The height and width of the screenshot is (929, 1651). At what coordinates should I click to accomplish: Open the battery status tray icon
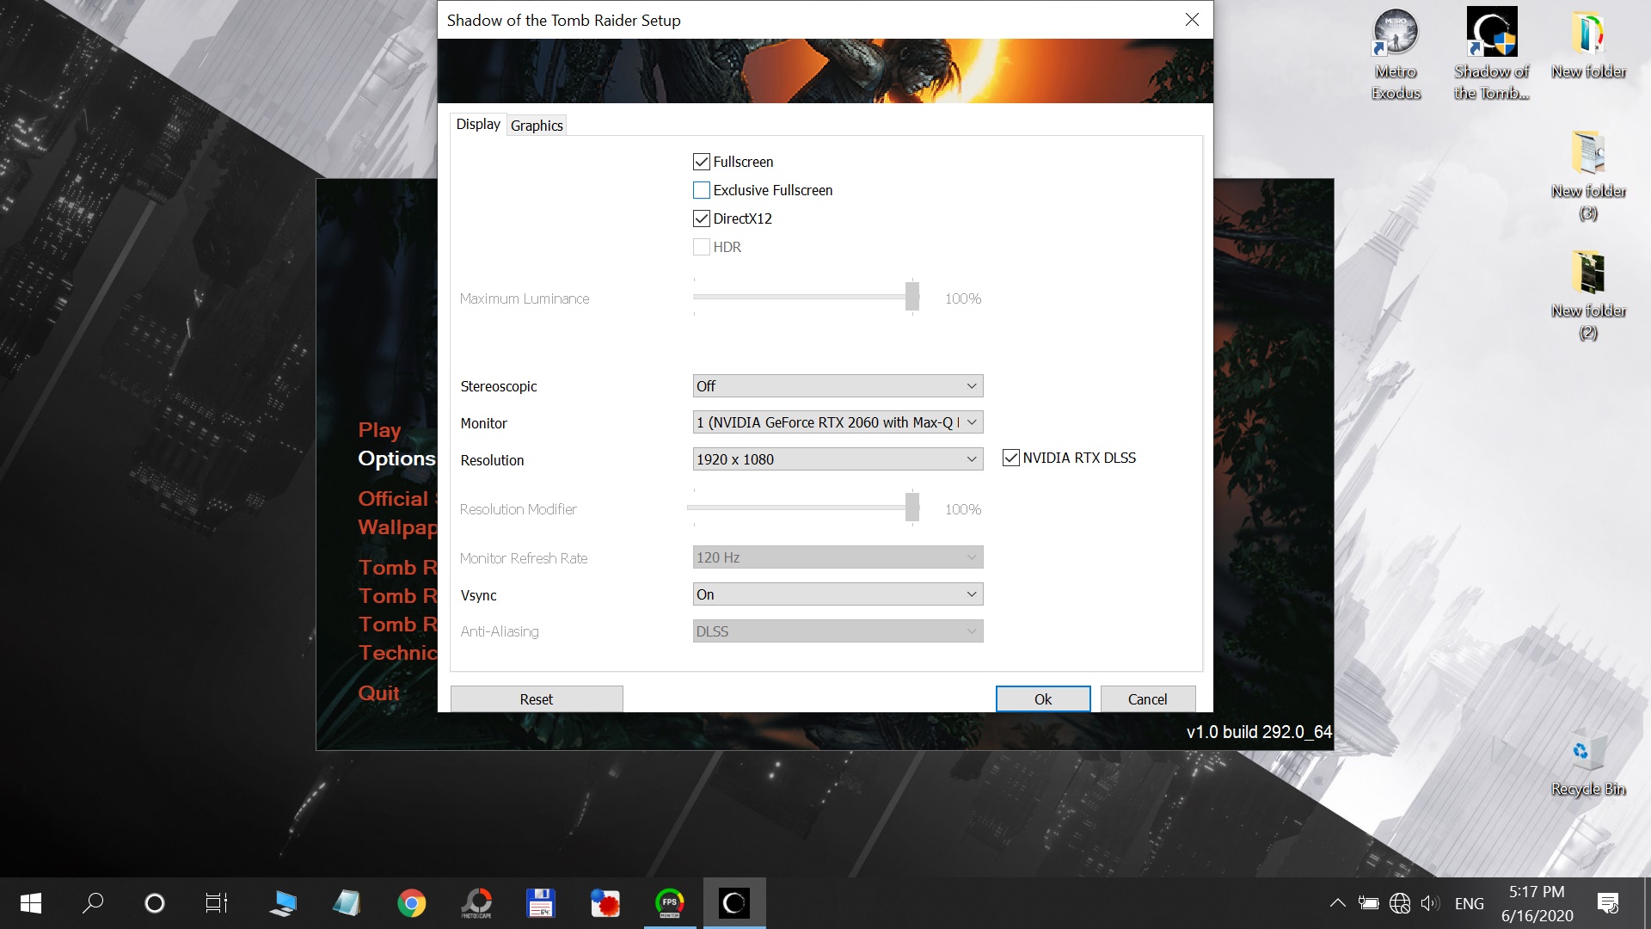pos(1368,903)
